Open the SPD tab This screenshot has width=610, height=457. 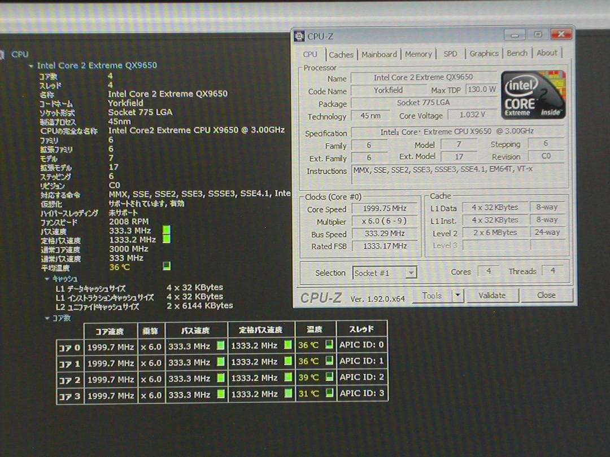coord(450,54)
